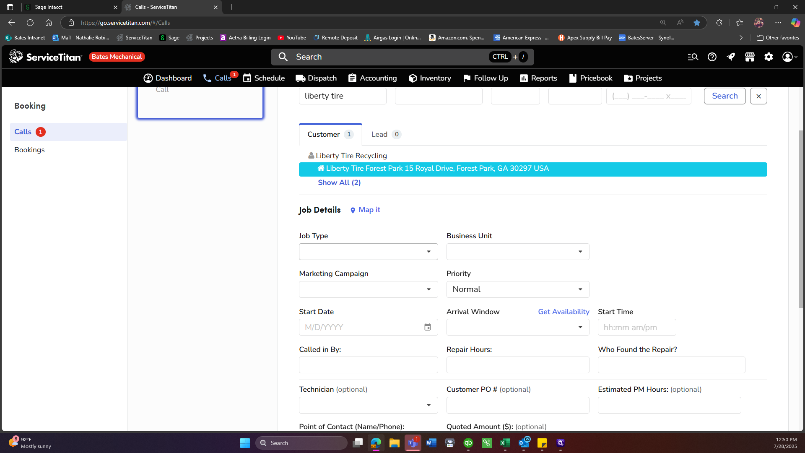Switch to the Lead tab
Image resolution: width=805 pixels, height=453 pixels.
point(386,134)
